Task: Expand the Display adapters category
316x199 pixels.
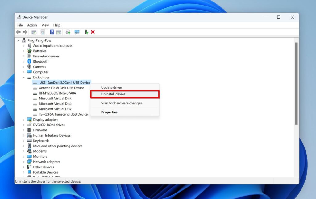Action: [x=24, y=120]
